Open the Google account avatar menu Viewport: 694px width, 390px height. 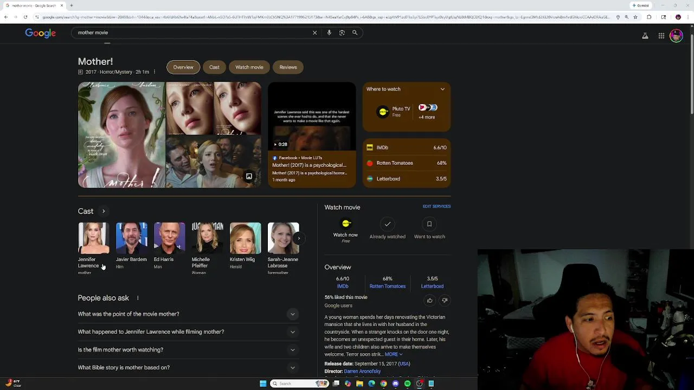676,36
